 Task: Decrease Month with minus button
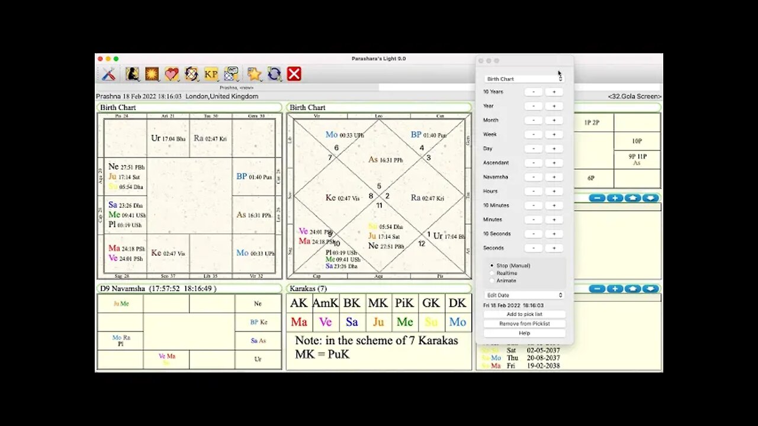534,120
